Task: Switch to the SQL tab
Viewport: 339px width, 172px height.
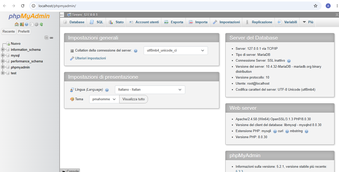Action: tap(97, 22)
